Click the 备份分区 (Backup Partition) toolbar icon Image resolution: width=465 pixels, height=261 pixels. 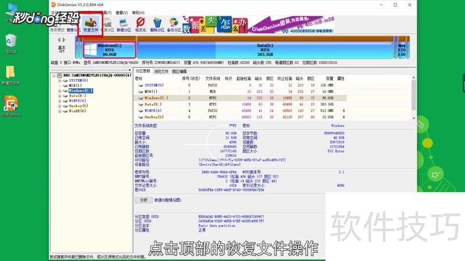tap(174, 24)
